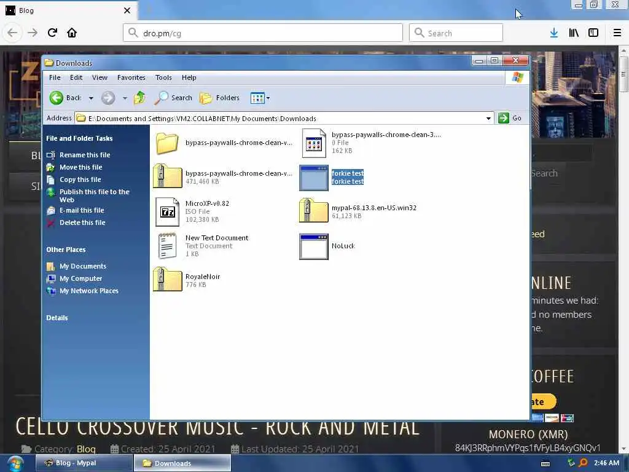Viewport: 629px width, 472px height.
Task: Open the Edit menu
Action: click(76, 77)
